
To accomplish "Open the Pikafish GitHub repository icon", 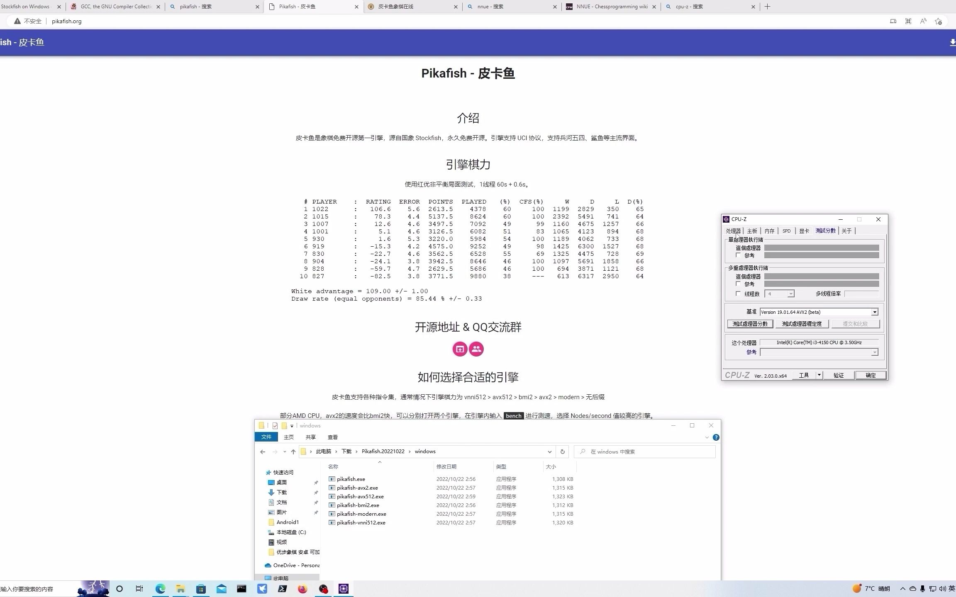I will 460,349.
